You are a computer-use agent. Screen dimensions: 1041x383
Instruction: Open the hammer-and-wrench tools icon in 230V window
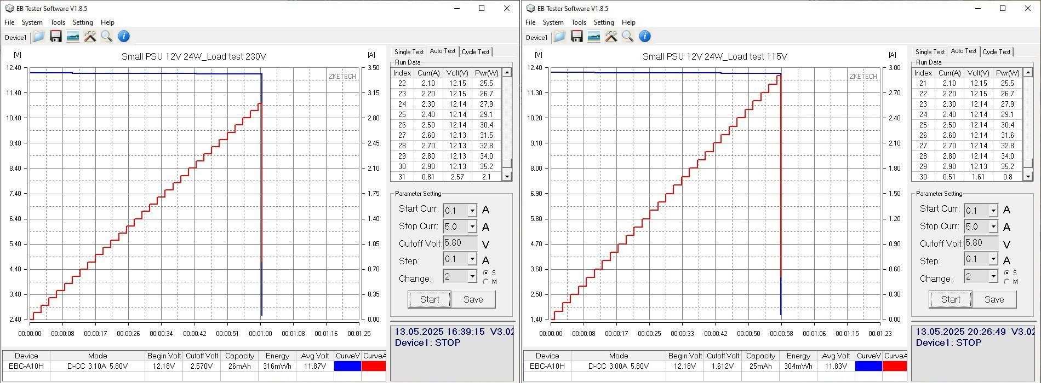pos(90,37)
